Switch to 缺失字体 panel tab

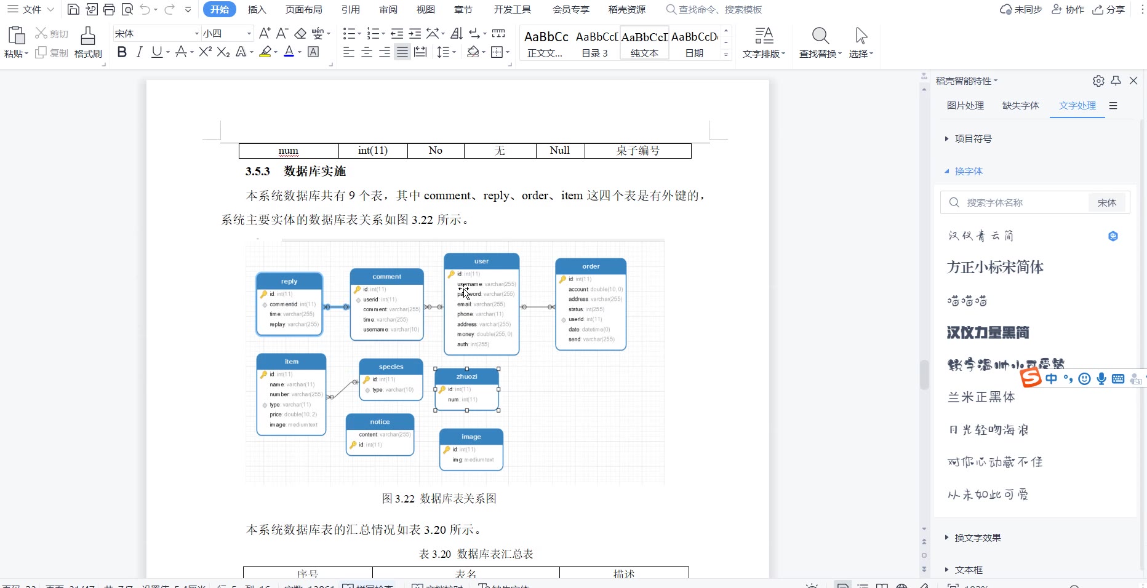(x=1021, y=105)
